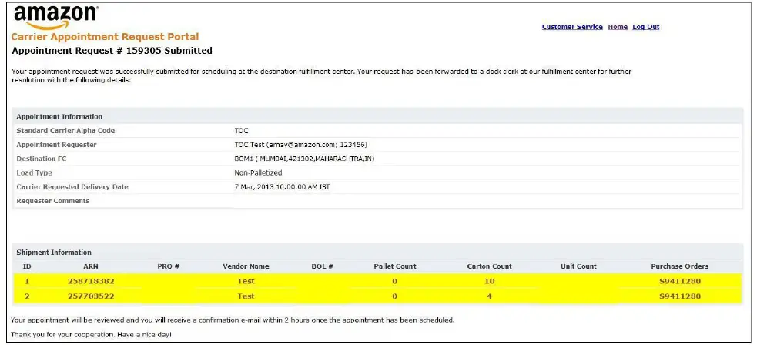Select purchase order S9411280 in row 257703522
The image size is (757, 348).
click(680, 296)
